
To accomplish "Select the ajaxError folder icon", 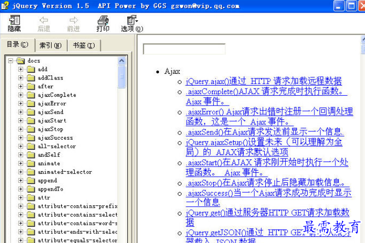I will coord(31,103).
